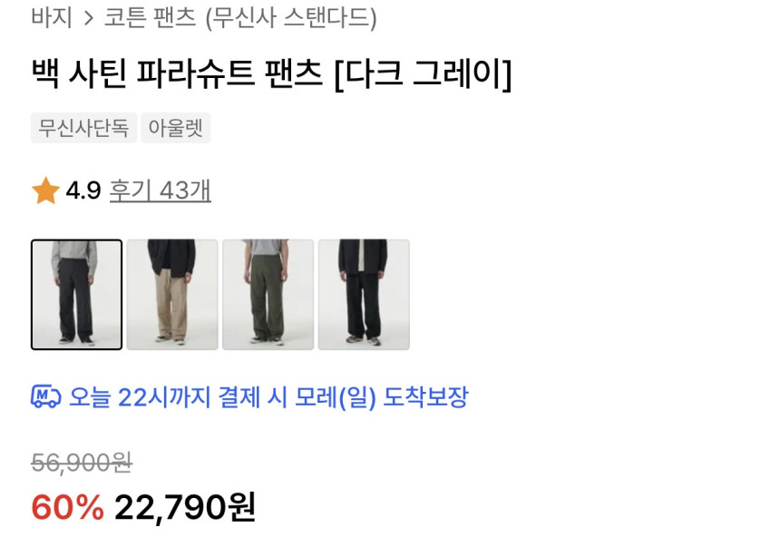This screenshot has width=770, height=537.
Task: Choose the beige pants color thumbnail
Action: click(x=172, y=294)
